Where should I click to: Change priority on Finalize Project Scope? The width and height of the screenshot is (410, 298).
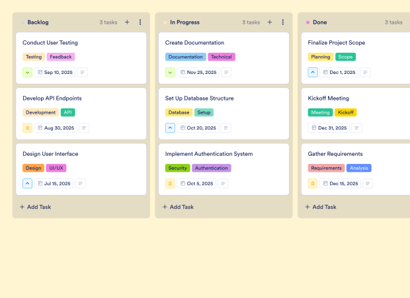[x=313, y=72]
